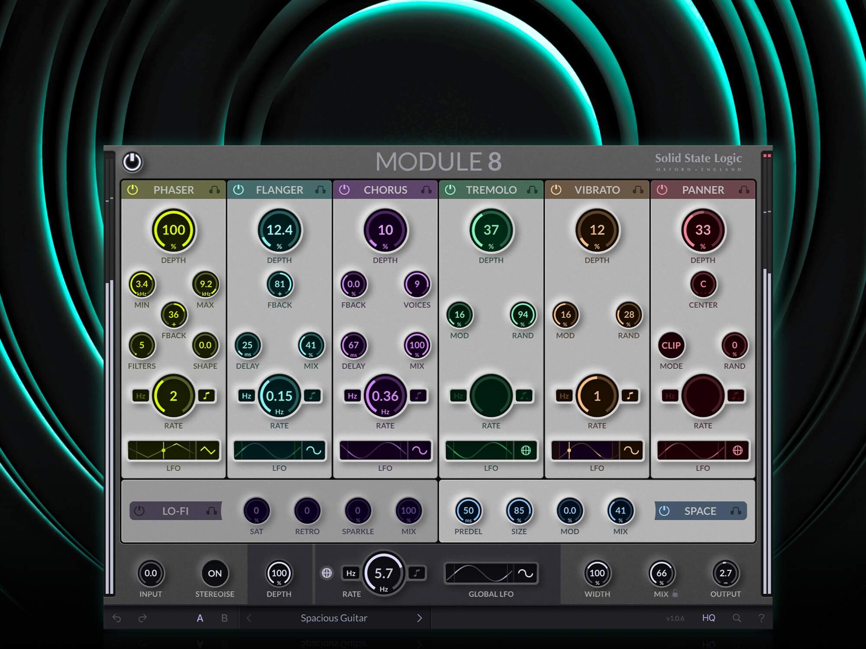Switch to preset slot B
Screen dimensions: 866x649
click(x=224, y=618)
